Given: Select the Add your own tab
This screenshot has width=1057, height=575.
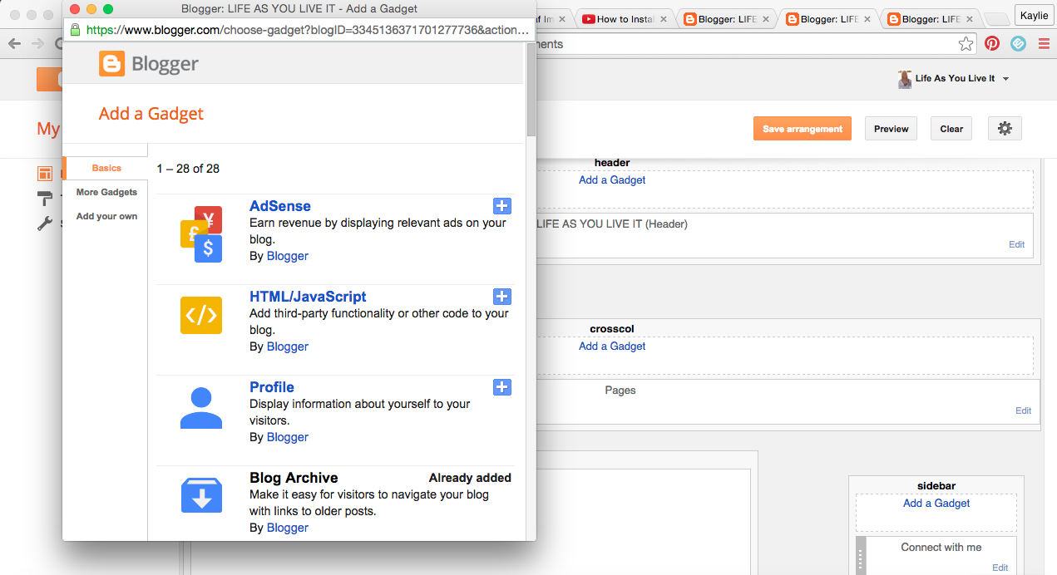Looking at the screenshot, I should point(106,216).
